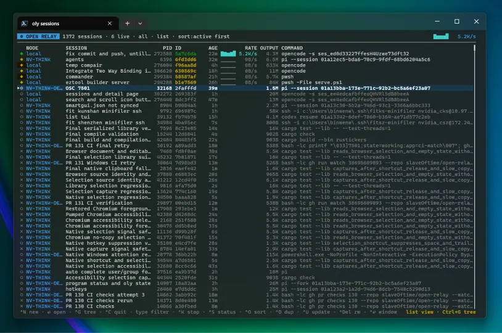
Task: Click the 'type filter' hint in footer
Action: (x=152, y=312)
